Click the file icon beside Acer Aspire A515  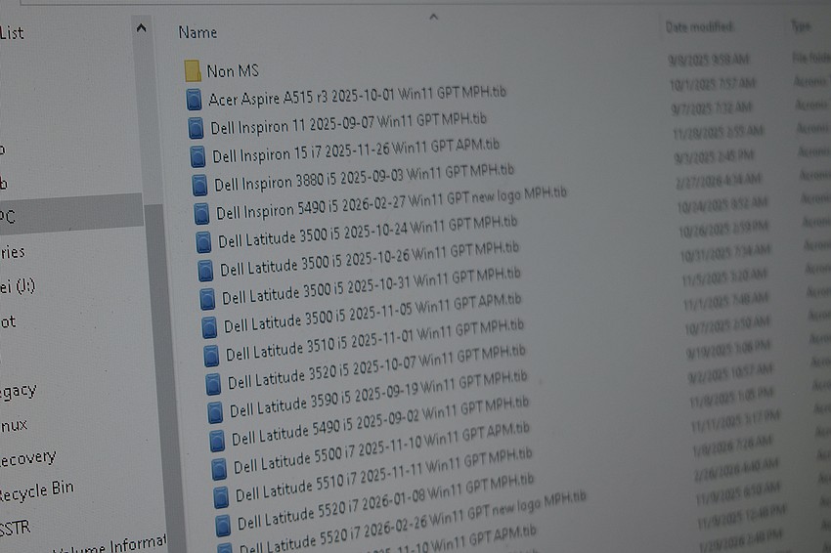(194, 99)
